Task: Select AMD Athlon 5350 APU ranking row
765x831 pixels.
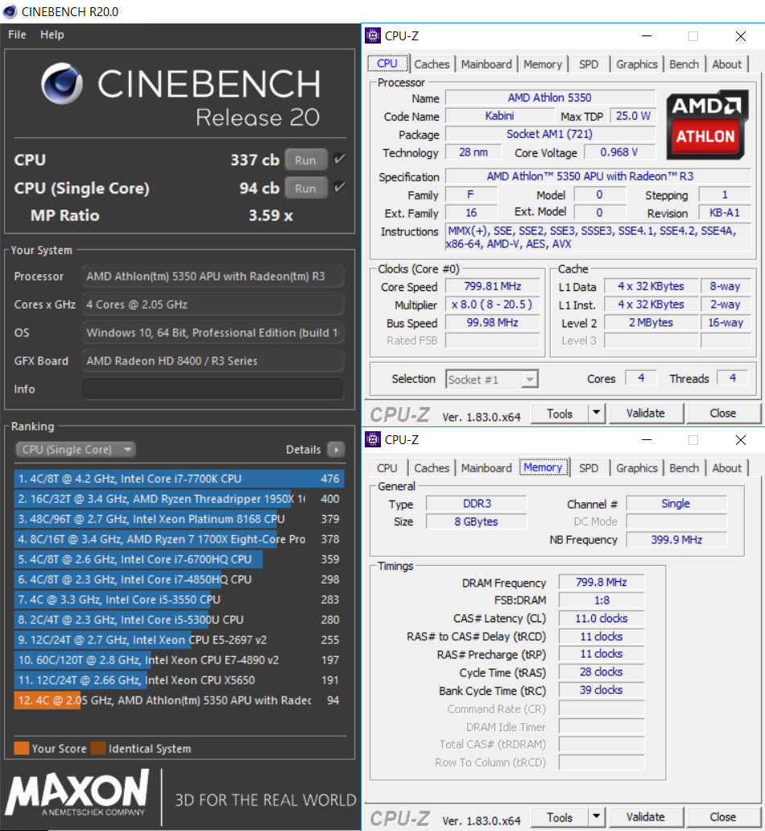Action: click(179, 700)
